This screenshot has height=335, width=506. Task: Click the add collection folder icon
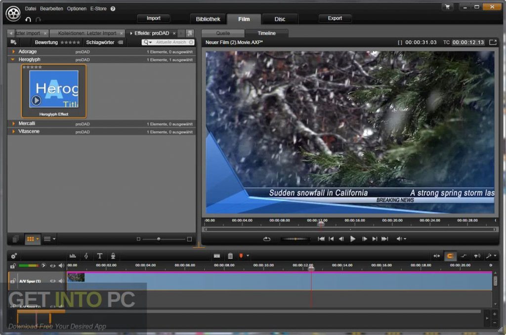pos(13,42)
